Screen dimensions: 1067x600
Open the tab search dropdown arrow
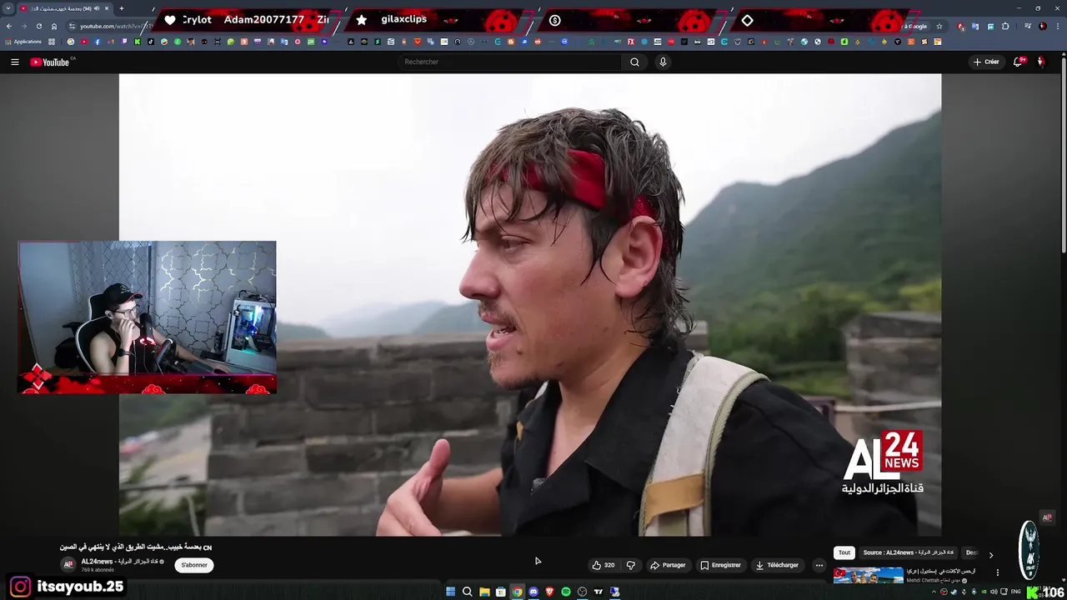[8, 8]
